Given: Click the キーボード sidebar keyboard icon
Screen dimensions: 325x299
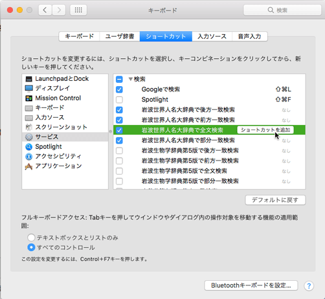Looking at the screenshot, I should 29,108.
